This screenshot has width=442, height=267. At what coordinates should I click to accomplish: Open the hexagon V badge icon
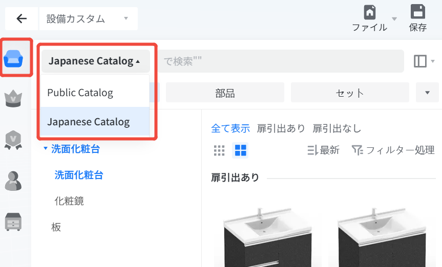[x=13, y=140]
